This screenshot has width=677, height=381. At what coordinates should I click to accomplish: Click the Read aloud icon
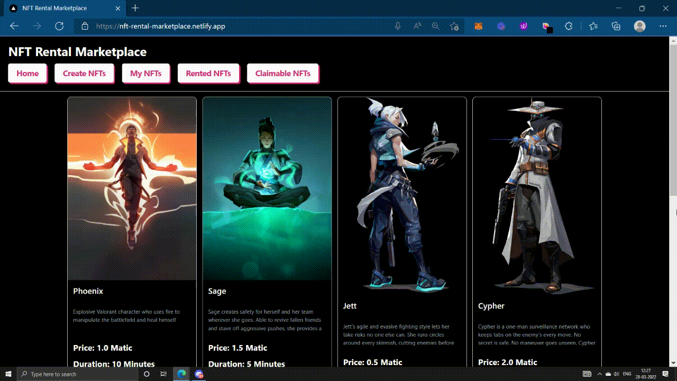[x=417, y=25]
